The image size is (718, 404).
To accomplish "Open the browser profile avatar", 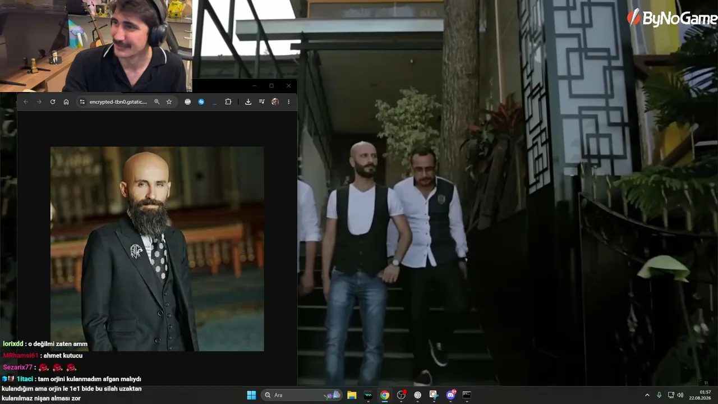I will click(275, 102).
